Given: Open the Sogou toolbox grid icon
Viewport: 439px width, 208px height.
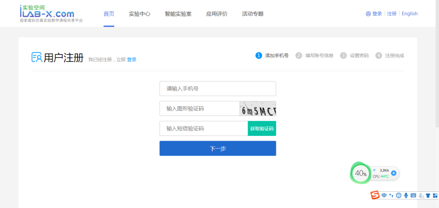Looking at the screenshot, I should pyautogui.click(x=435, y=195).
